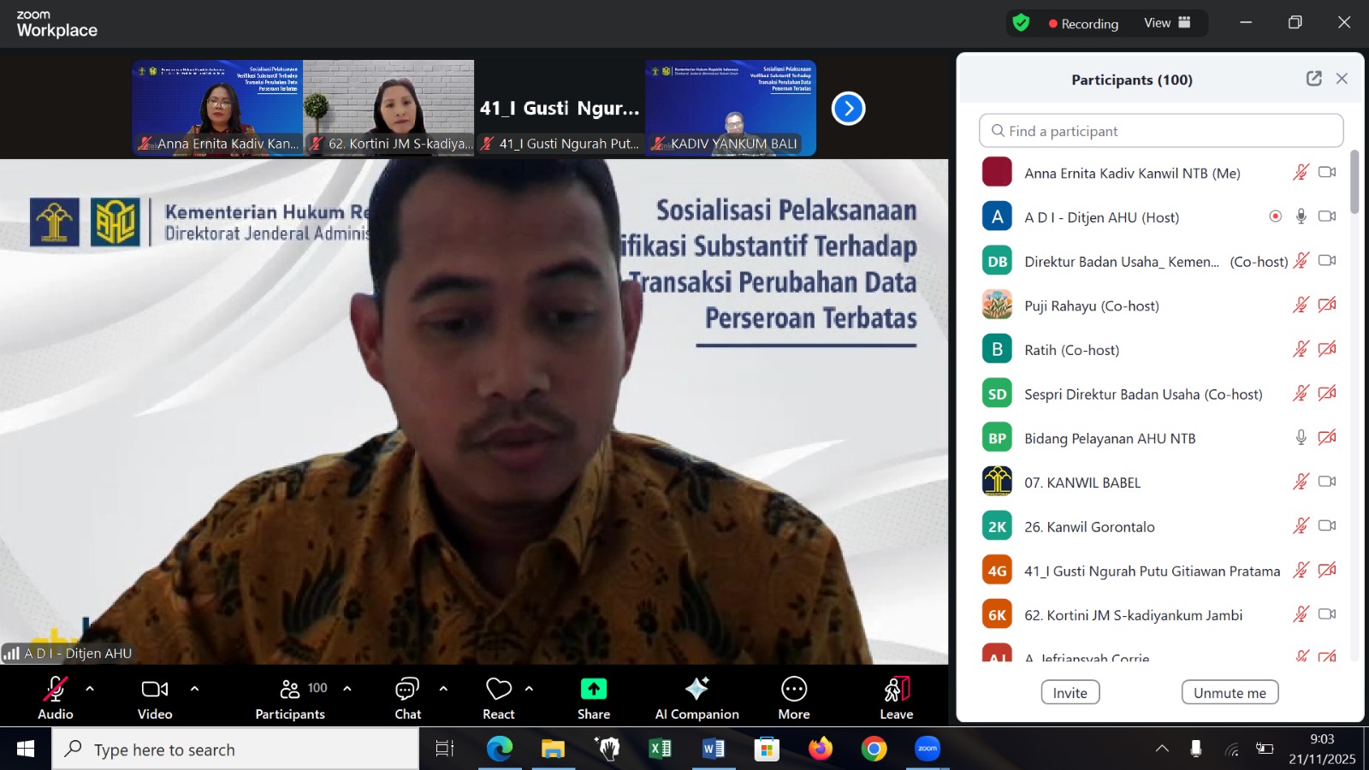Screen dimensions: 1369x770
Task: Click the React heart icon
Action: (498, 690)
